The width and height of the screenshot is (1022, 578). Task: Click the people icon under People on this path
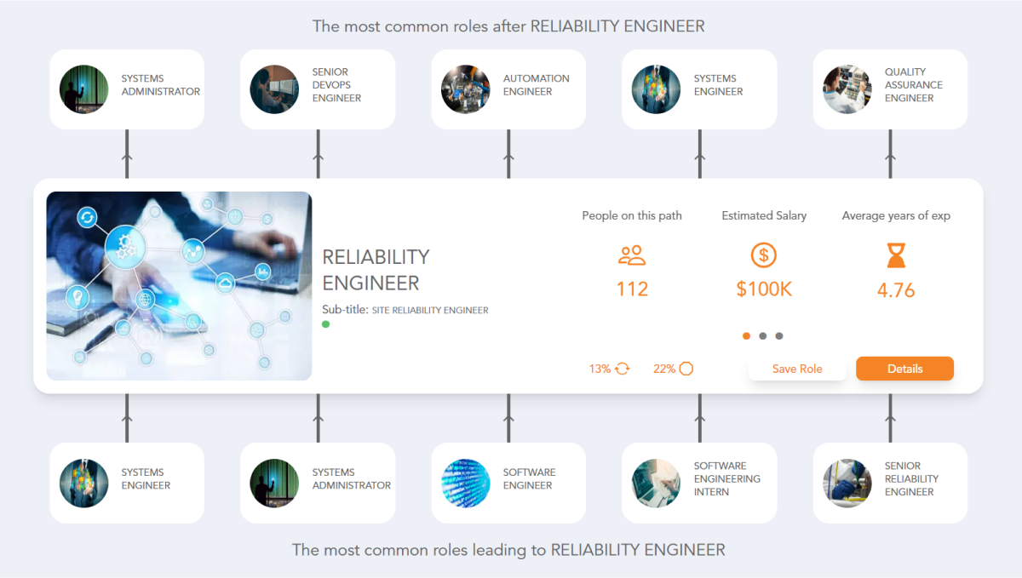pyautogui.click(x=631, y=255)
